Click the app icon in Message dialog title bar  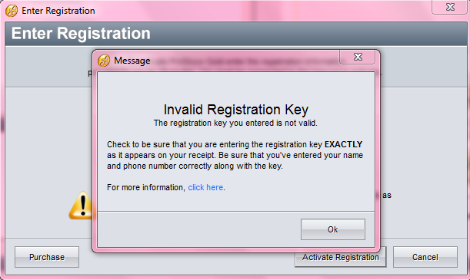pos(104,61)
